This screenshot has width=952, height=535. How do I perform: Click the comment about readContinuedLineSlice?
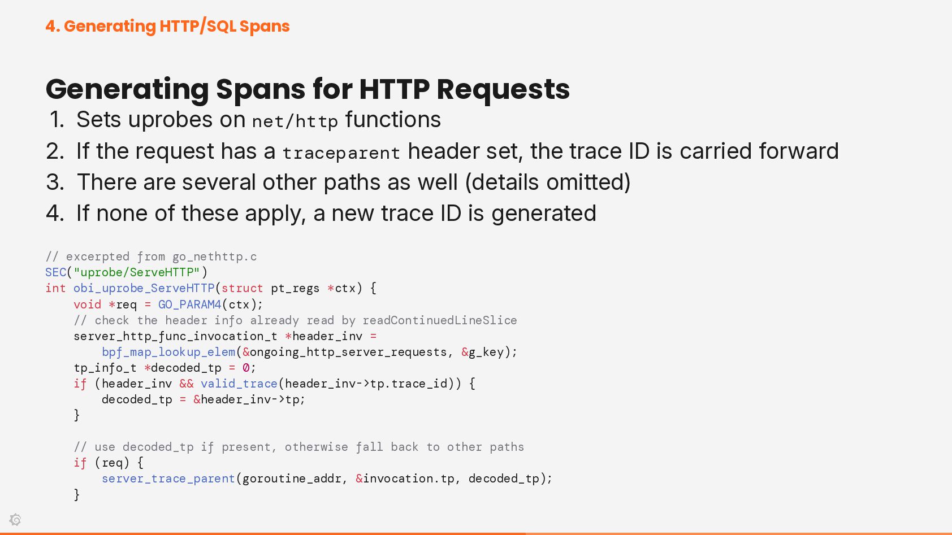[x=295, y=320]
